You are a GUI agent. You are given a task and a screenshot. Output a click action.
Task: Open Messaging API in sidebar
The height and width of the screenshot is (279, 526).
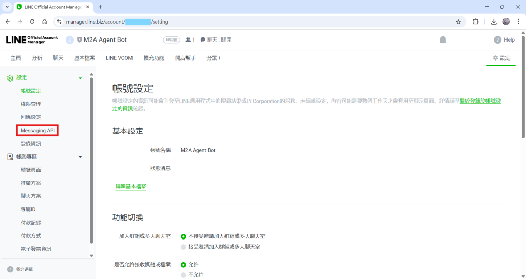tap(37, 130)
